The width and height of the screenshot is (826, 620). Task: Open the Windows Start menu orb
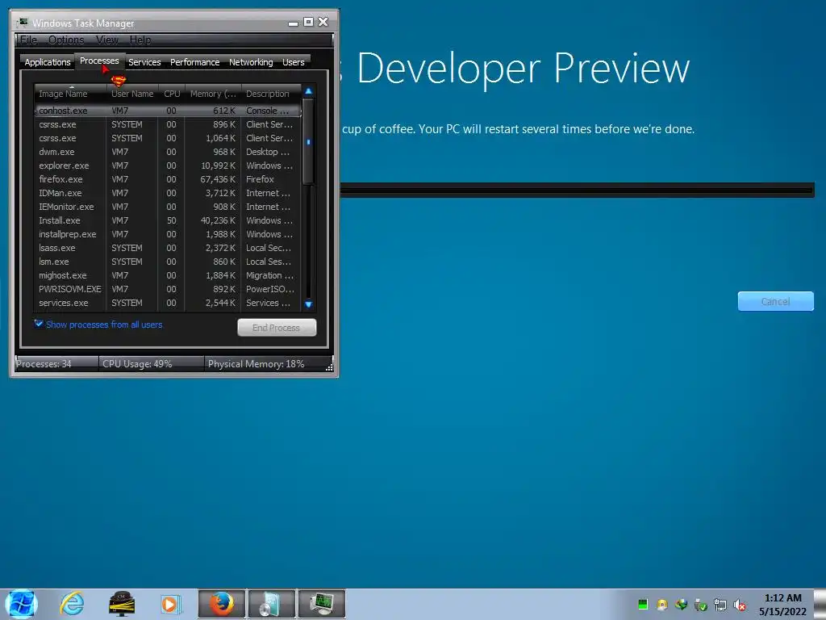click(x=21, y=604)
